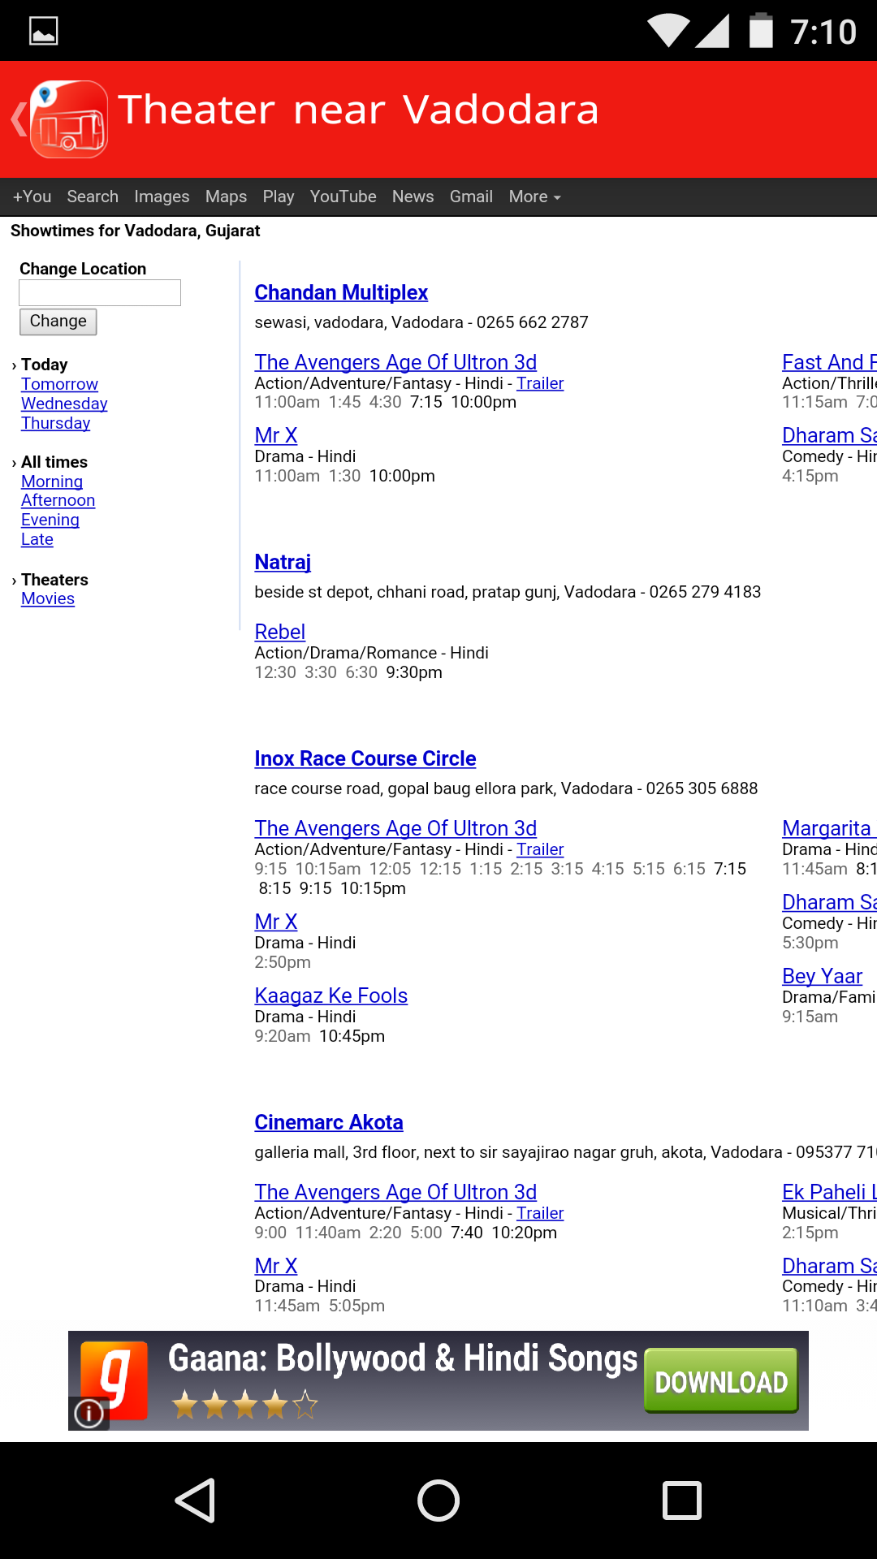
Task: Show showtimes for Thursday
Action: point(55,423)
